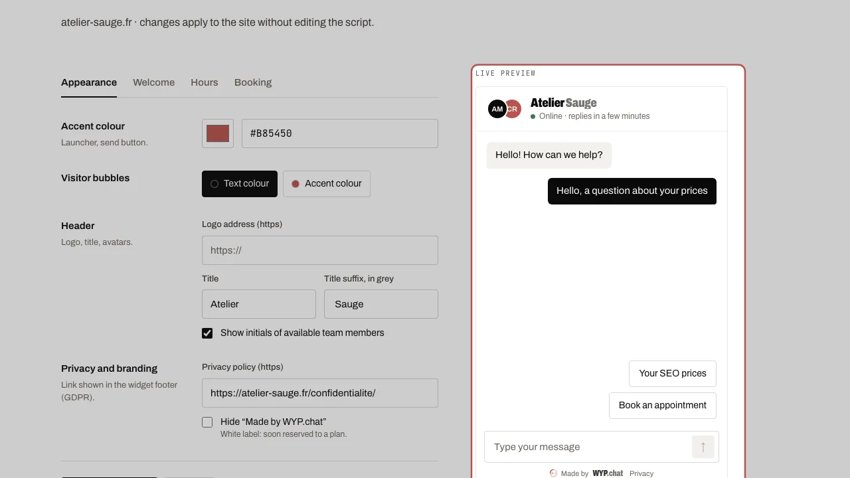This screenshot has height=478, width=850.
Task: Click "Online · replies in a few minutes" status
Action: 594,116
